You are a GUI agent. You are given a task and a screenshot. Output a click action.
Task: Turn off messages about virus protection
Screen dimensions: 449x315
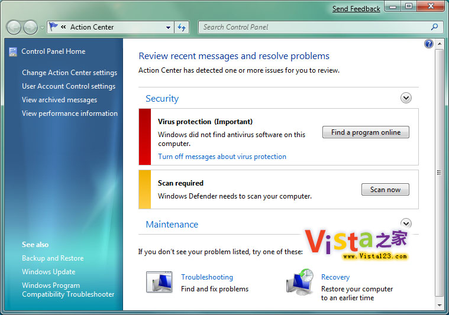pyautogui.click(x=222, y=157)
